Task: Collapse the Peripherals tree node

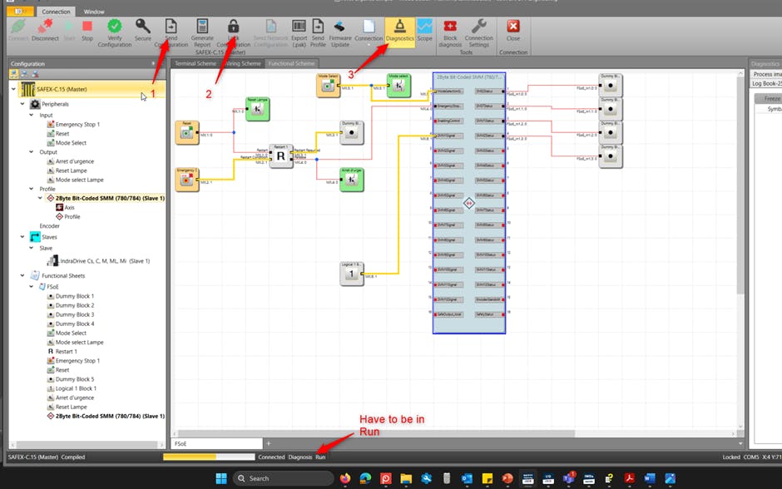Action: [x=24, y=104]
